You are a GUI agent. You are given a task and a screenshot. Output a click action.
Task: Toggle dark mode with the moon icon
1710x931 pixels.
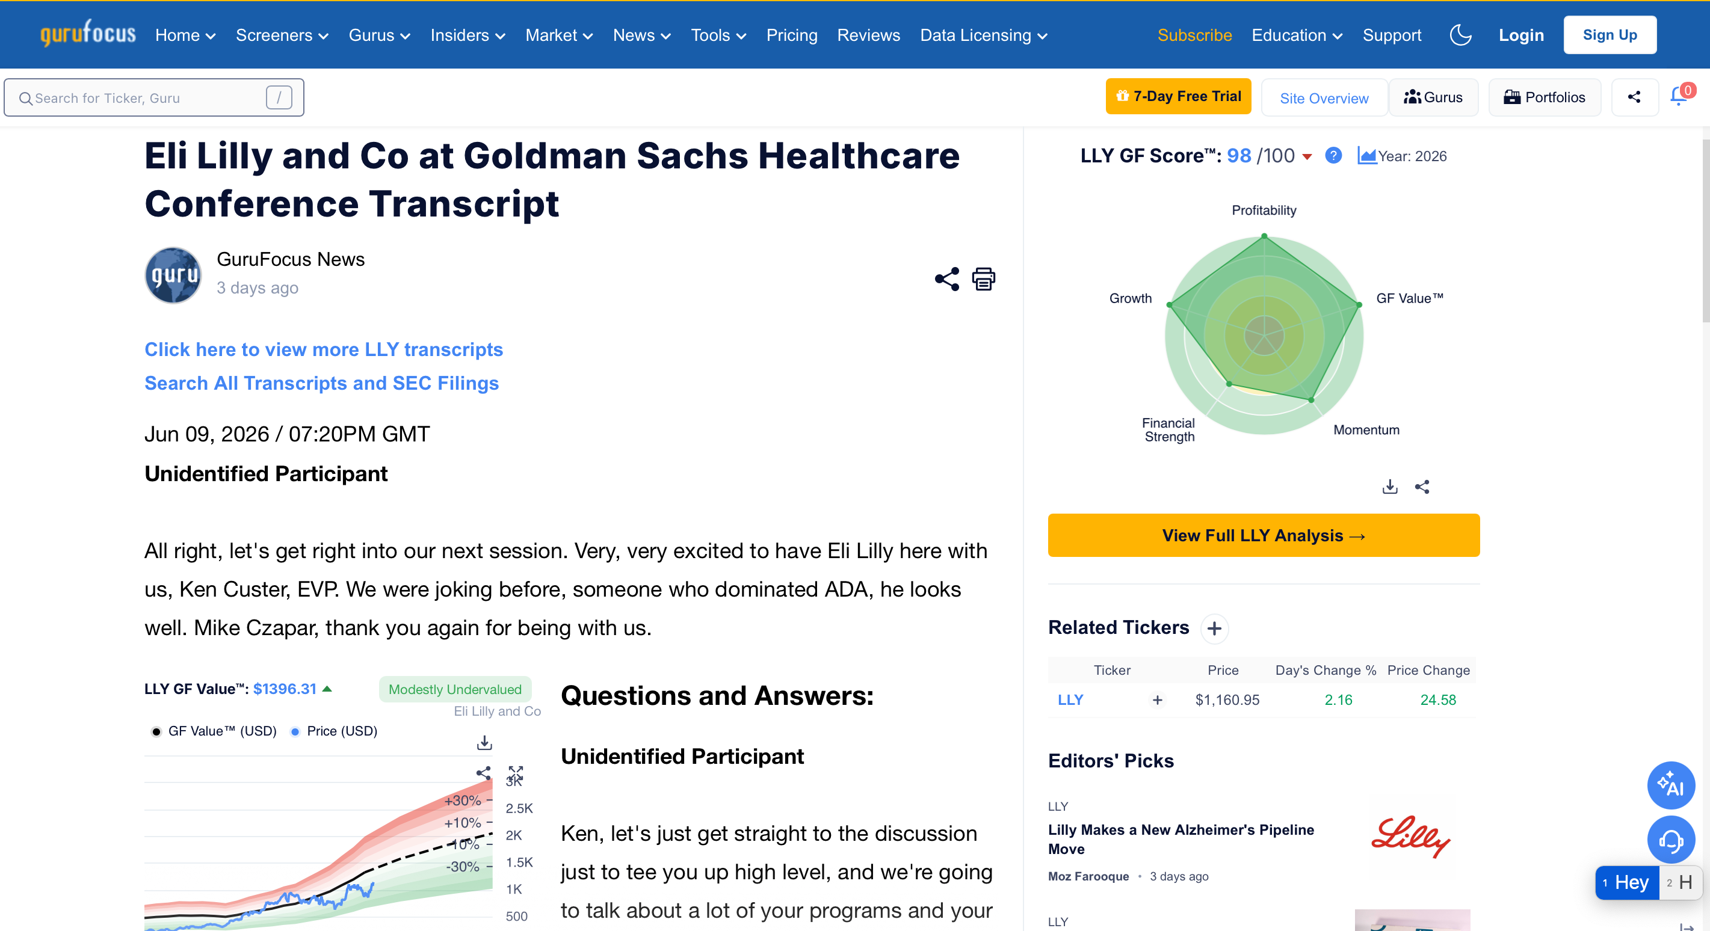1460,35
